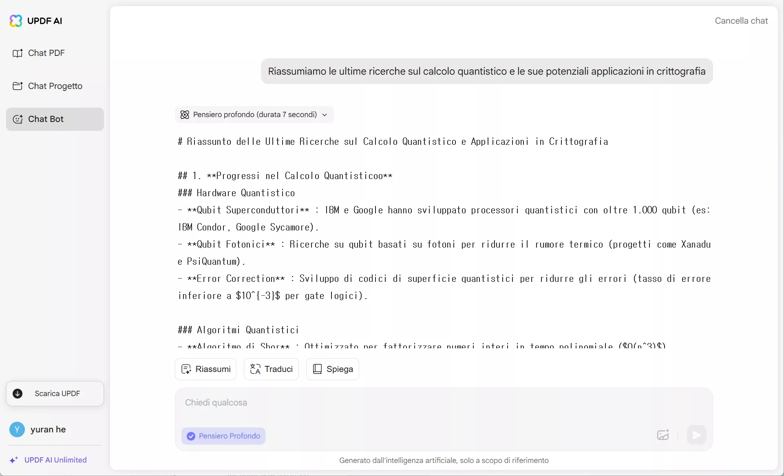Click the Chat Progetto folder icon

coord(18,86)
